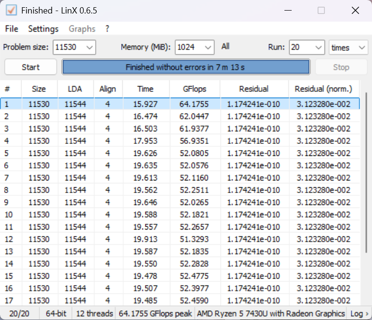
Task: Sort by the Time column header
Action: (x=145, y=89)
